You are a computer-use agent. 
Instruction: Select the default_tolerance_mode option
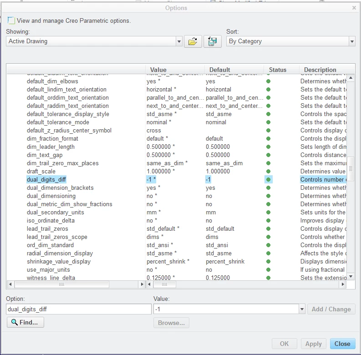(x=58, y=122)
